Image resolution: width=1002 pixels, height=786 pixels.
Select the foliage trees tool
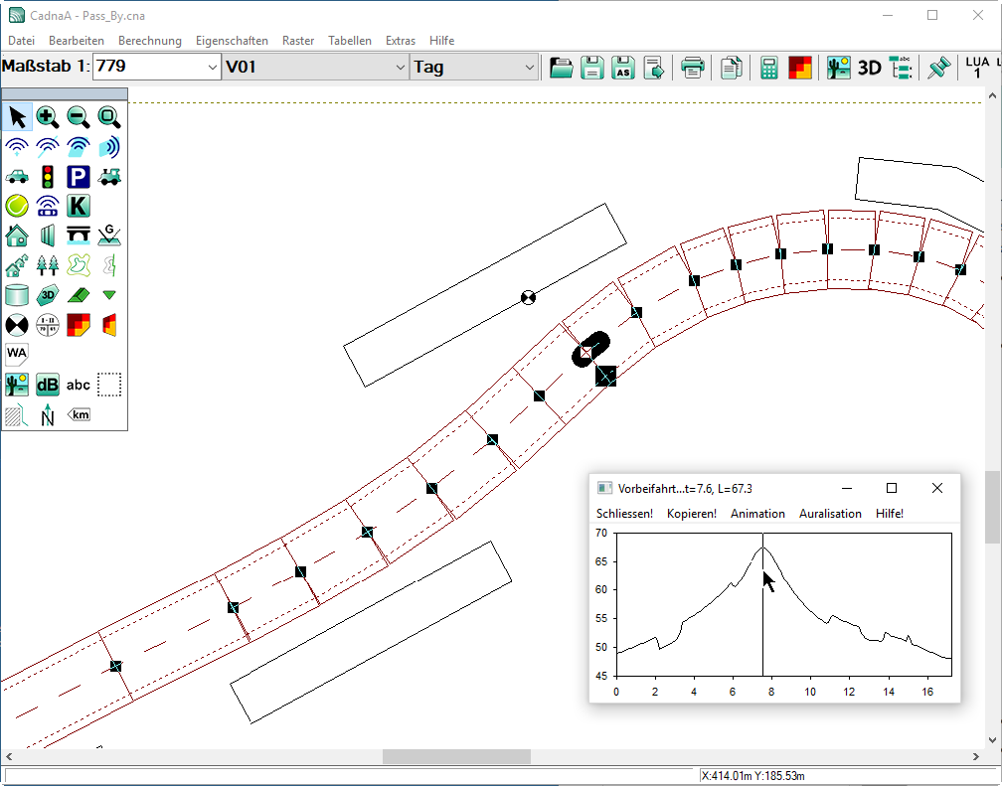coord(48,265)
